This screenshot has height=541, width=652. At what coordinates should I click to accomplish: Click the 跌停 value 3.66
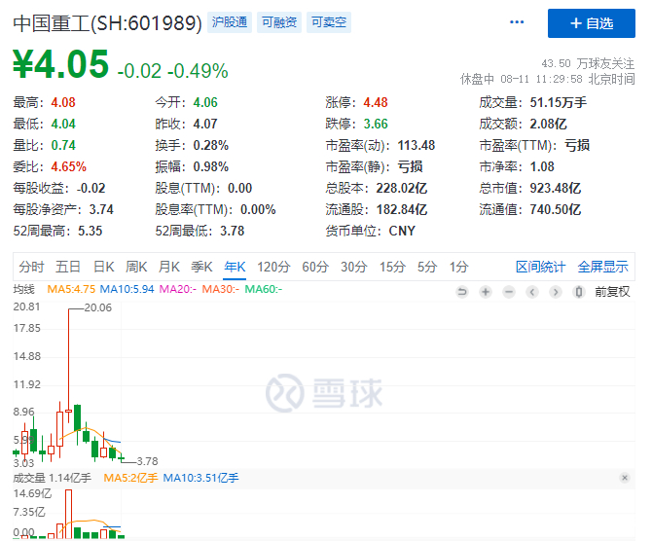coord(376,124)
